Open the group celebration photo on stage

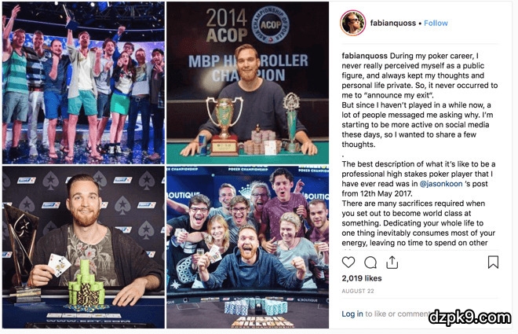(x=83, y=83)
